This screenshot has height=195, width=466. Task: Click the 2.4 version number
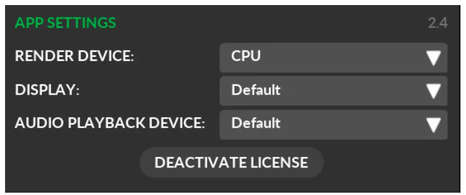point(437,23)
